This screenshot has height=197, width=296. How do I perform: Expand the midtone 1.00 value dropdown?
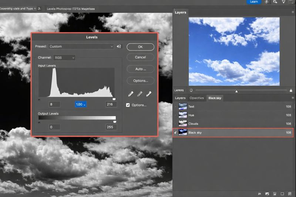(x=81, y=105)
